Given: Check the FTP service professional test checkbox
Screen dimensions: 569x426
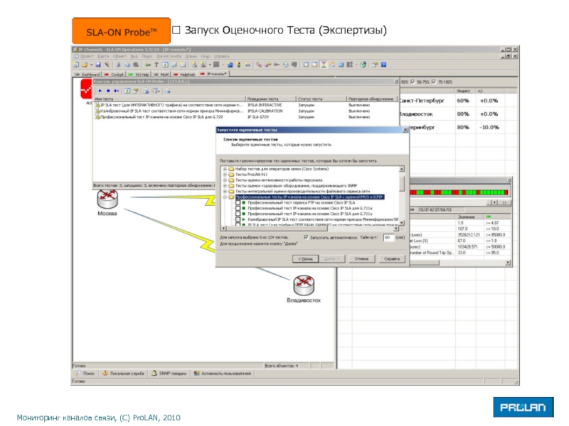Looking at the screenshot, I should pyautogui.click(x=238, y=203).
